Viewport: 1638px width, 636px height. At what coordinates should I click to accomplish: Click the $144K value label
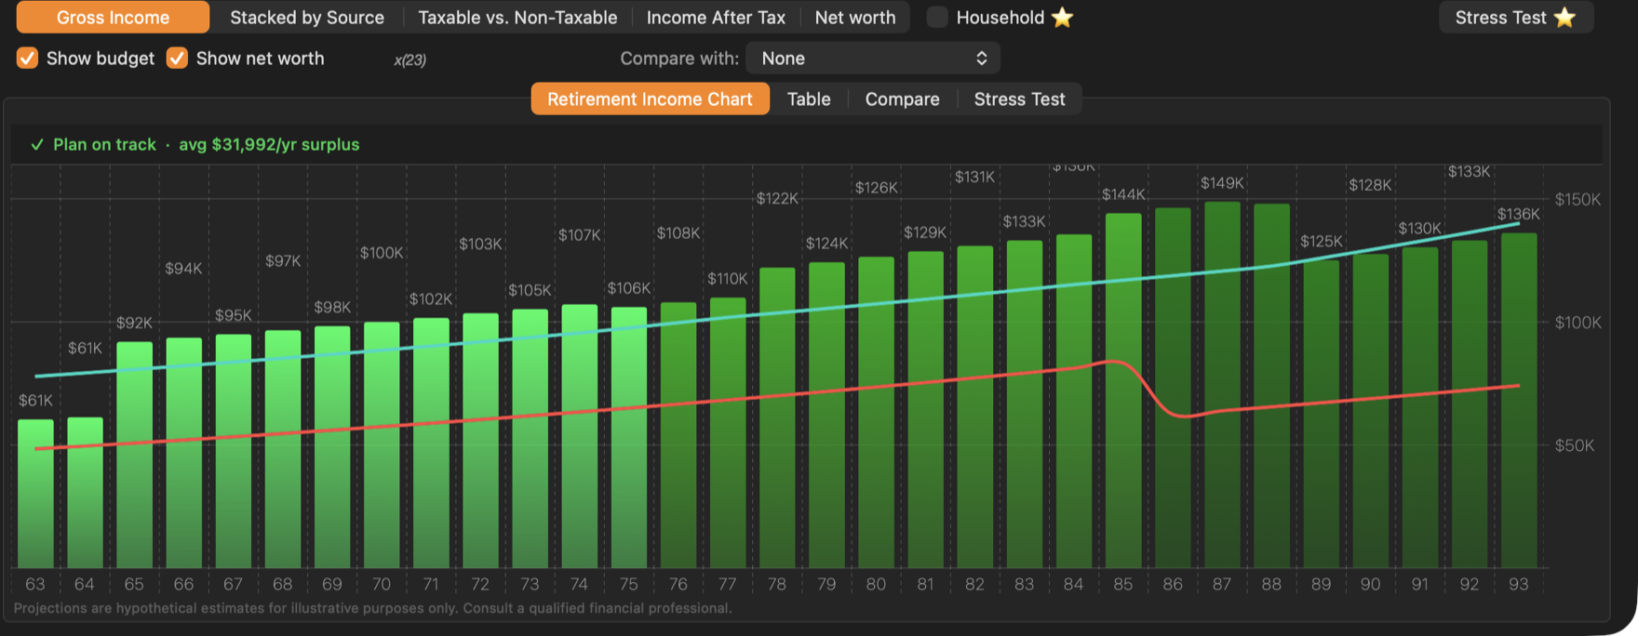pos(1123,194)
